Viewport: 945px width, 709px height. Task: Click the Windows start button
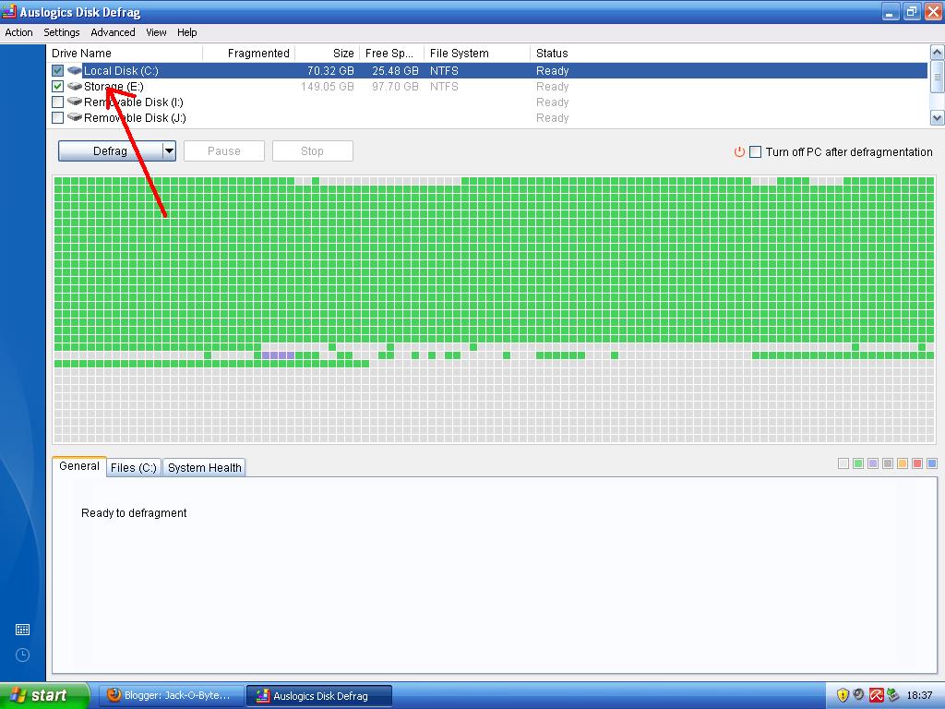click(44, 695)
